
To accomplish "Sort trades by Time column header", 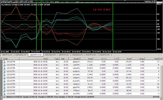I will tap(33, 59).
